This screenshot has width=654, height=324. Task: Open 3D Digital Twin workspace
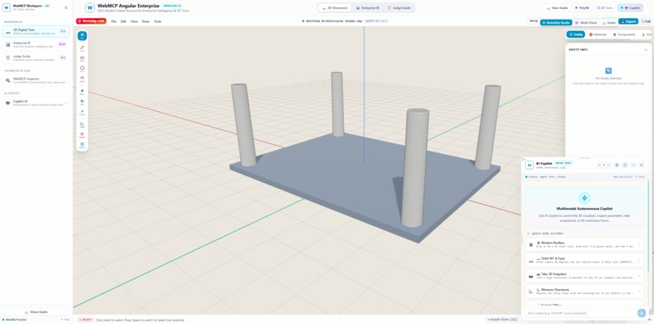pyautogui.click(x=36, y=32)
